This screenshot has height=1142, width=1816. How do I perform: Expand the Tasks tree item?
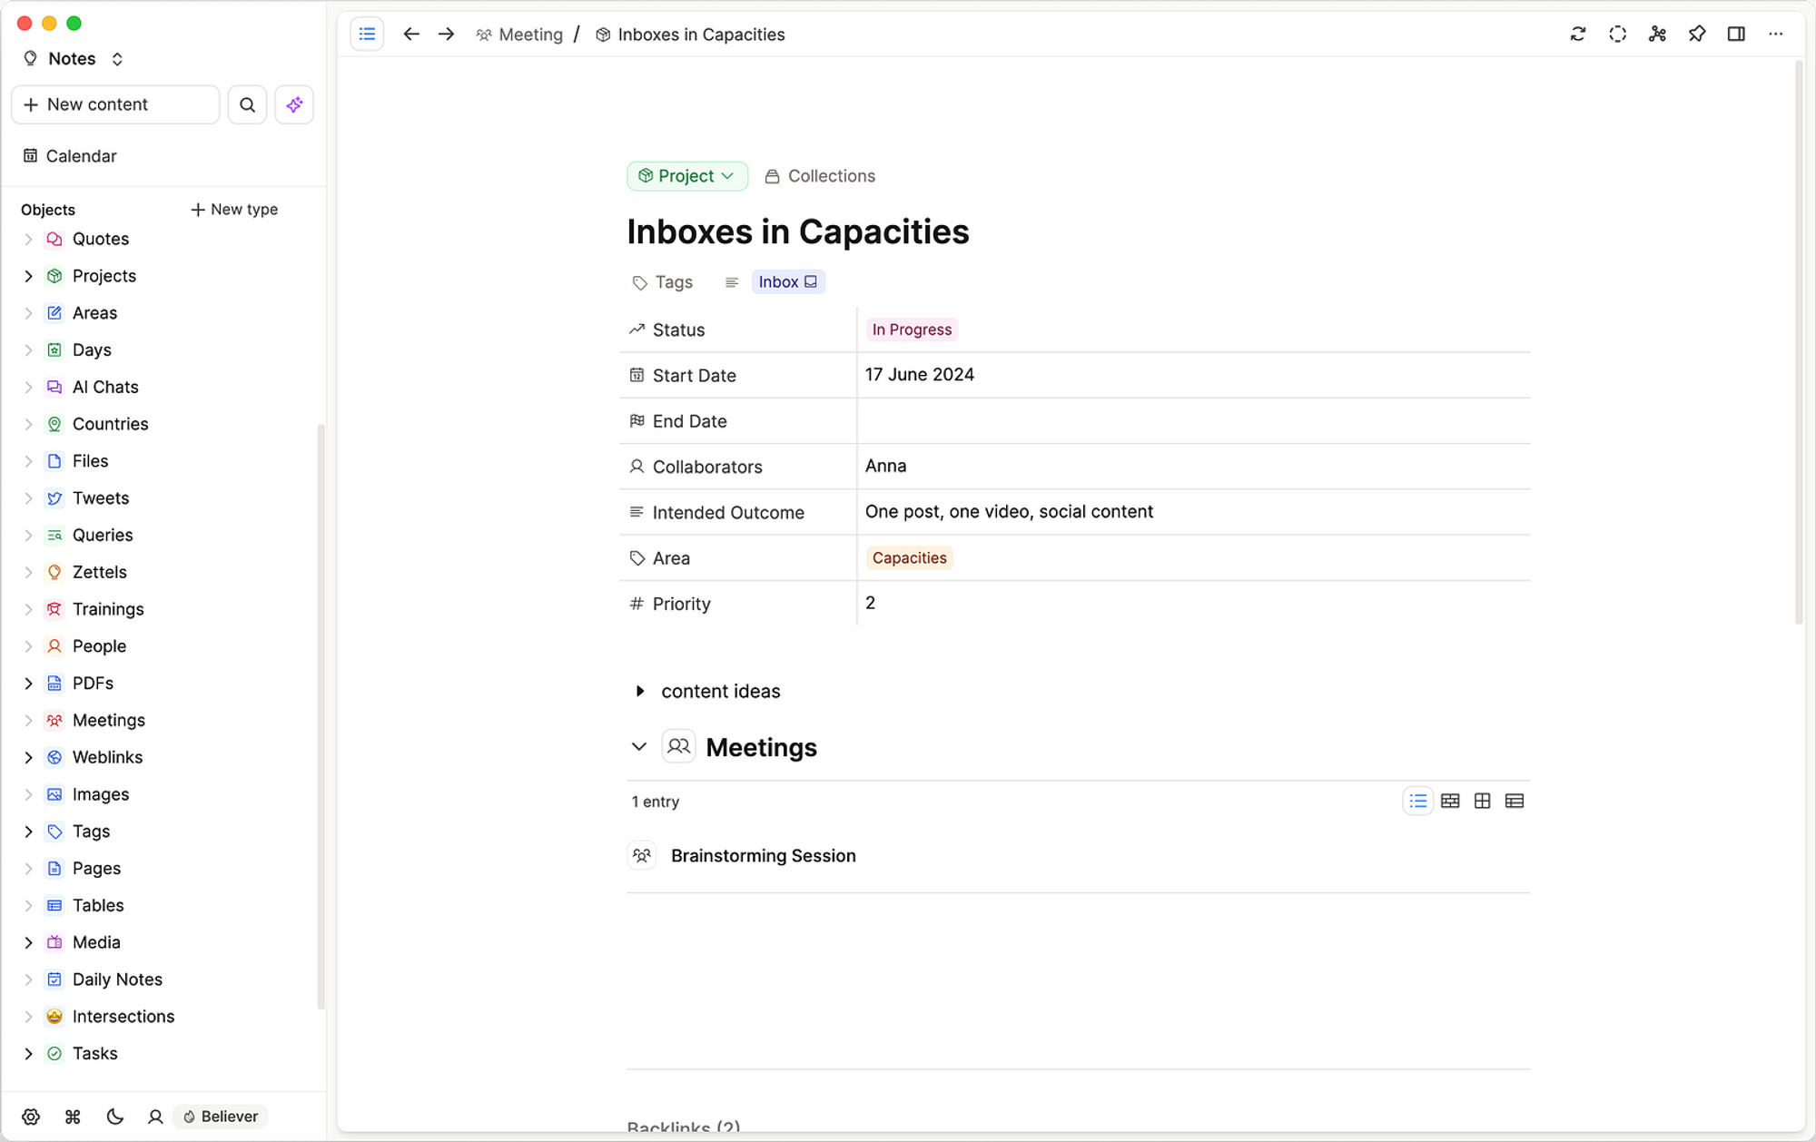[x=28, y=1054]
